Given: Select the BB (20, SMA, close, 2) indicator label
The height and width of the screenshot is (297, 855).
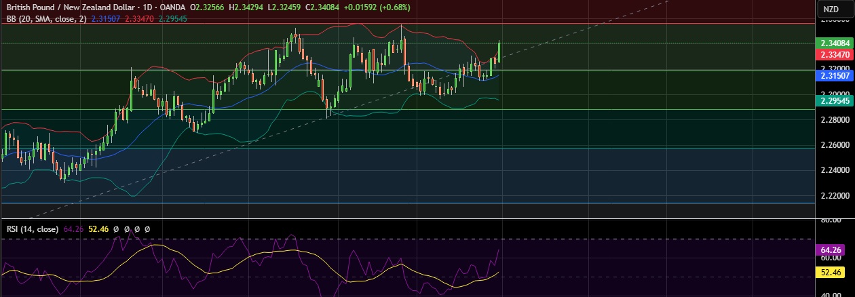Looking at the screenshot, I should pos(45,19).
